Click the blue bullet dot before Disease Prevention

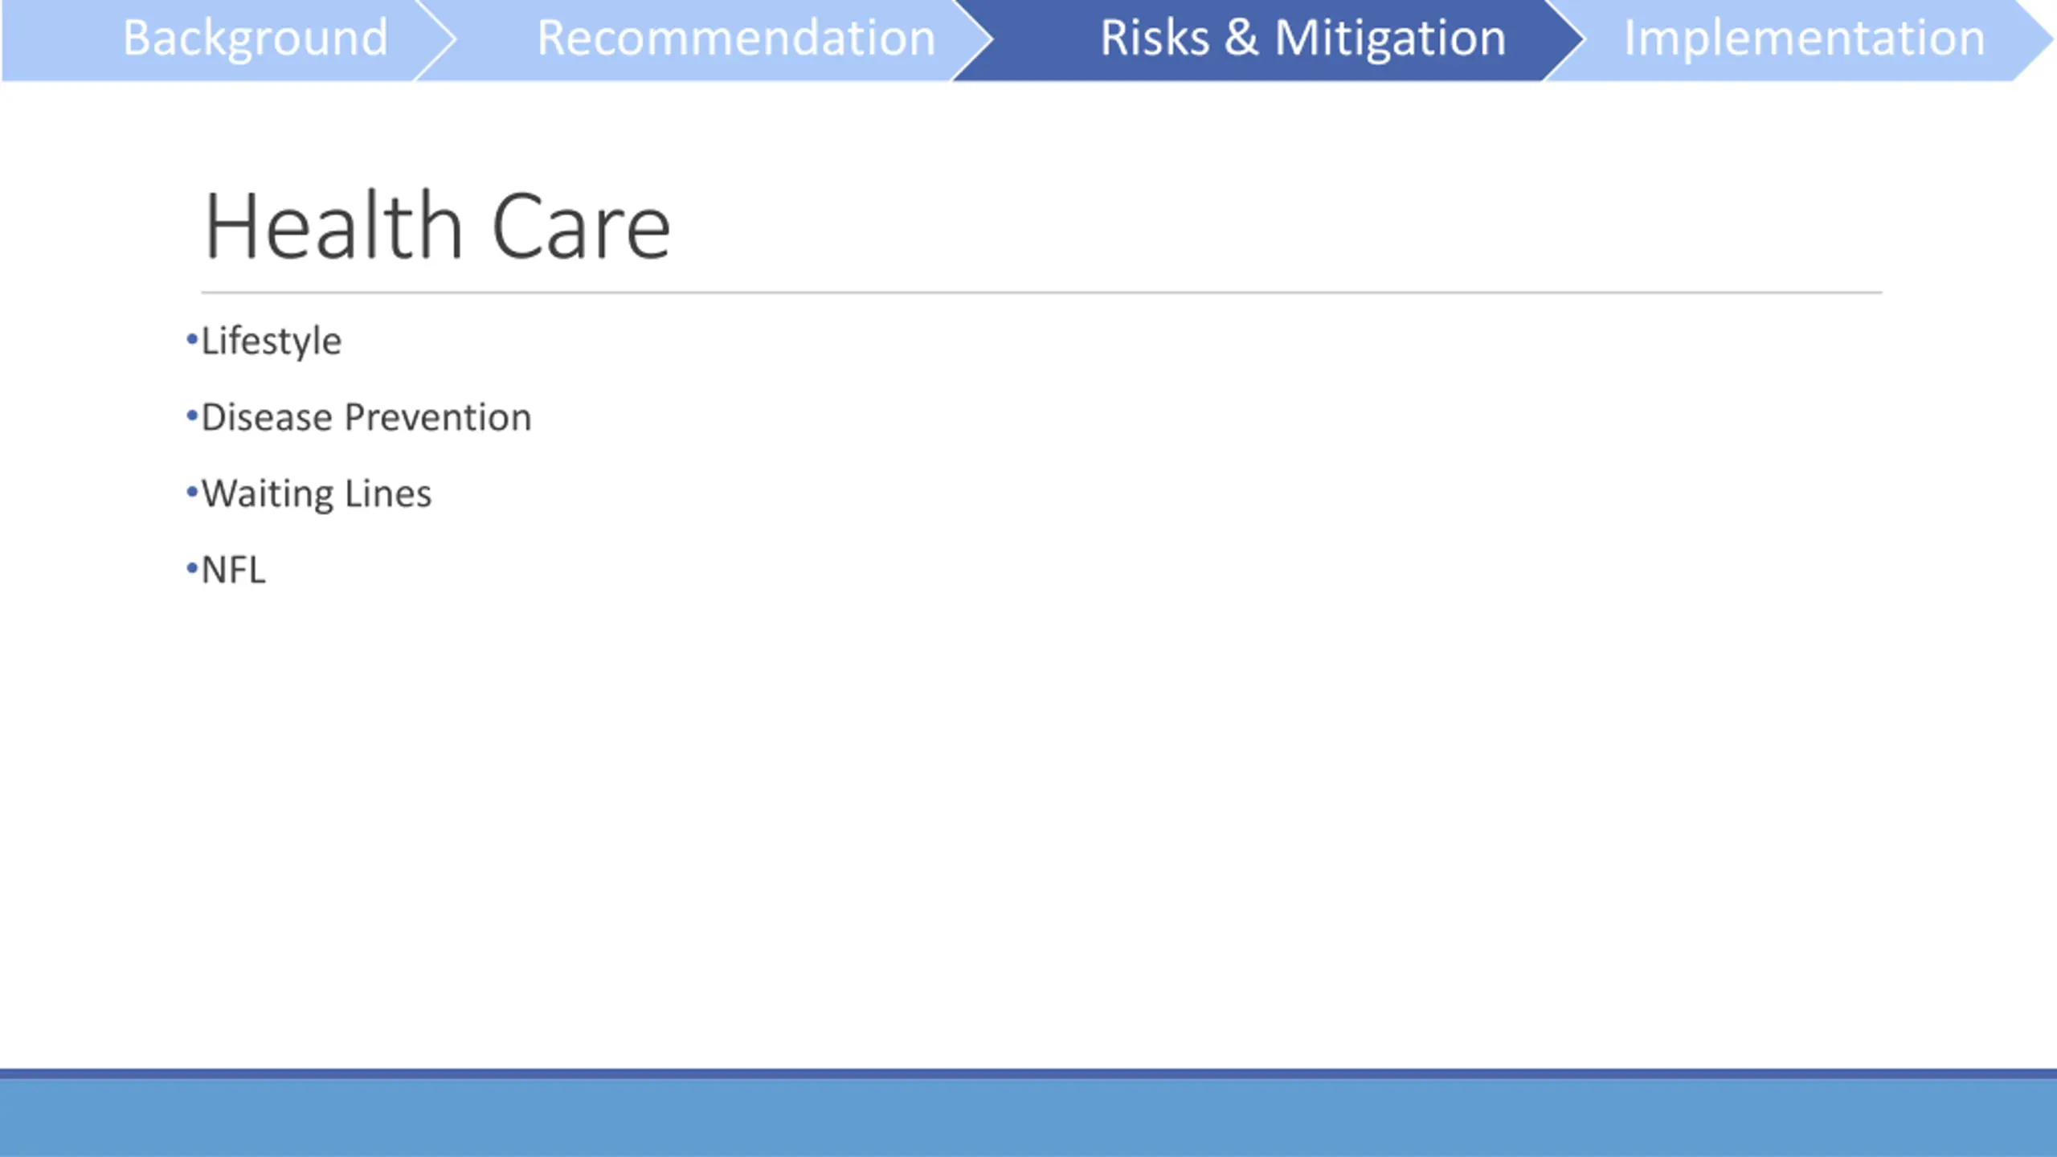pyautogui.click(x=192, y=415)
